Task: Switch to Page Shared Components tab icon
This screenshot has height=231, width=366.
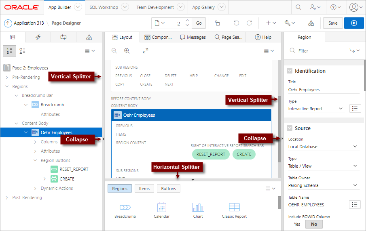Action: tap(89, 37)
